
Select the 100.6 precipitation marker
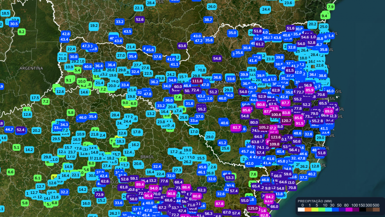pos(276,114)
